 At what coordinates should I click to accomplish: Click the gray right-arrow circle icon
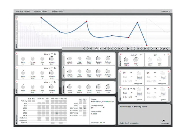(x=122, y=49)
